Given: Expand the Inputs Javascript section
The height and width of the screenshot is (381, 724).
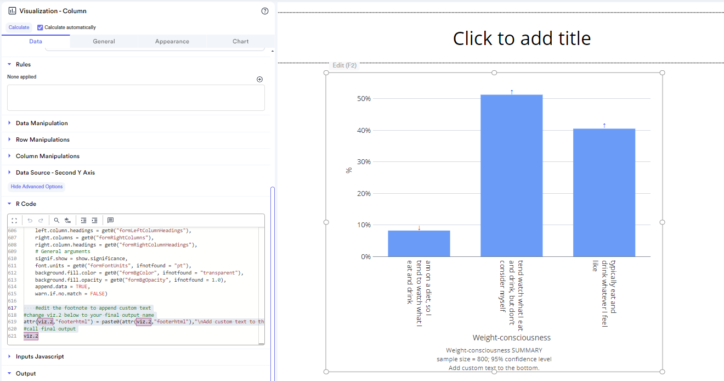Looking at the screenshot, I should point(39,356).
